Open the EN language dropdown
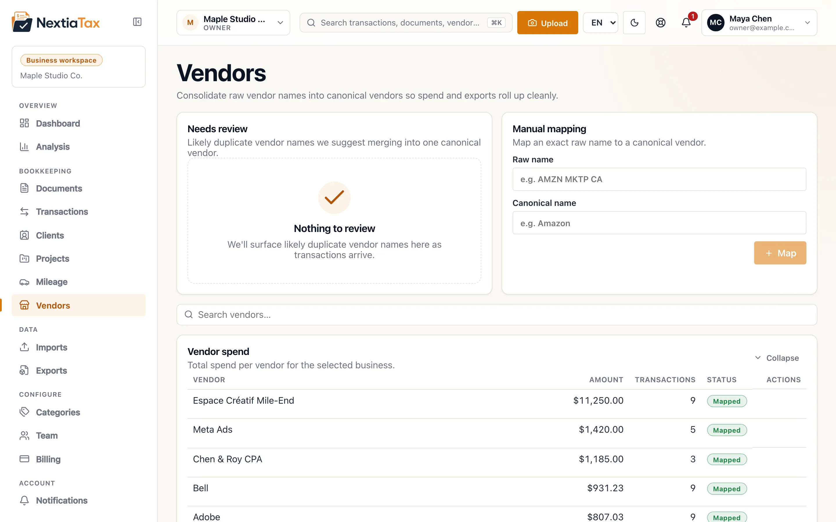 [x=600, y=23]
